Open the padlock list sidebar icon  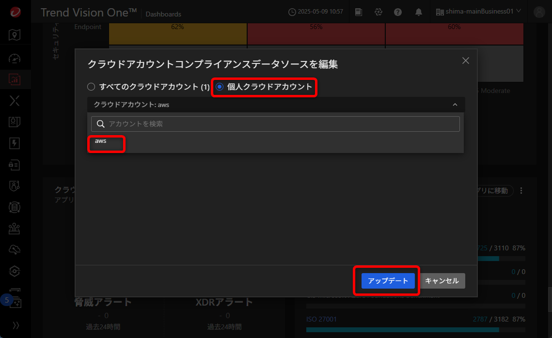(15, 165)
